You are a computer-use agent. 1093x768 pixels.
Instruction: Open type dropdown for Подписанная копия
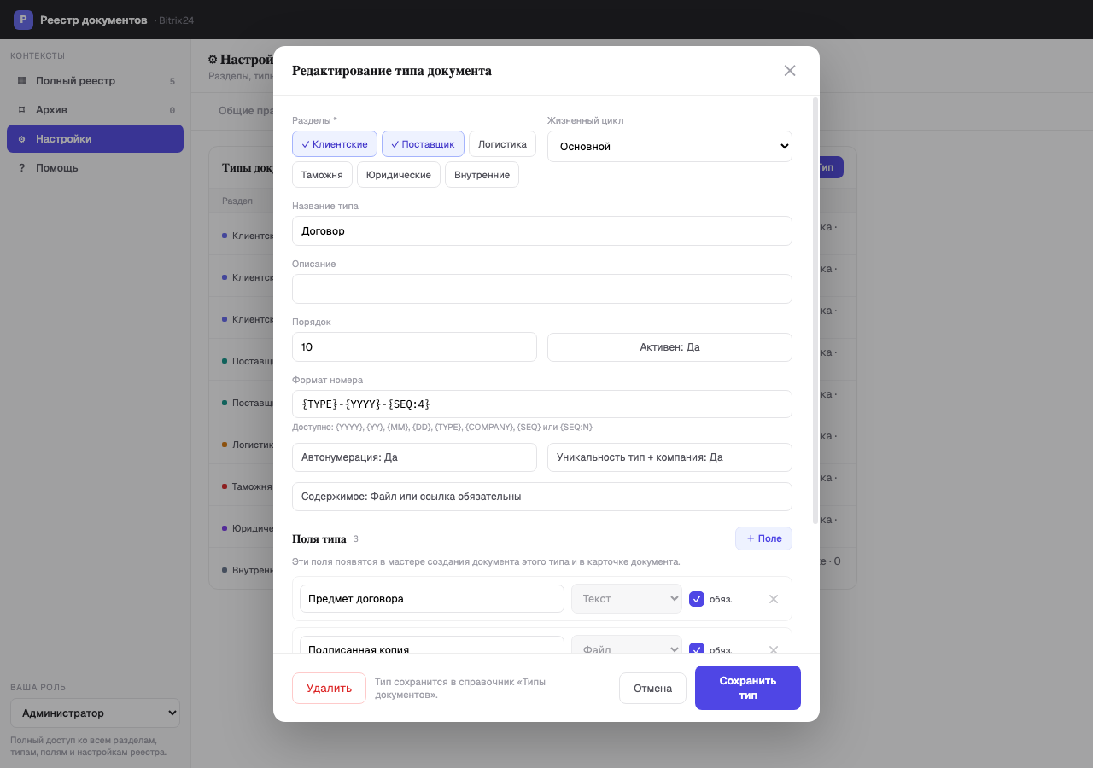coord(627,645)
